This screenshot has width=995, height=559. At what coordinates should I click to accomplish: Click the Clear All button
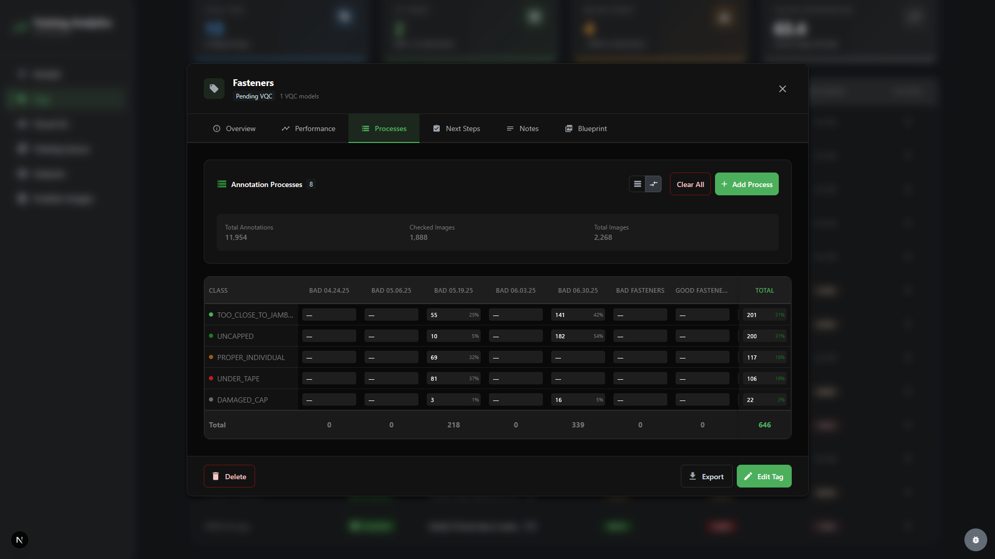690,184
